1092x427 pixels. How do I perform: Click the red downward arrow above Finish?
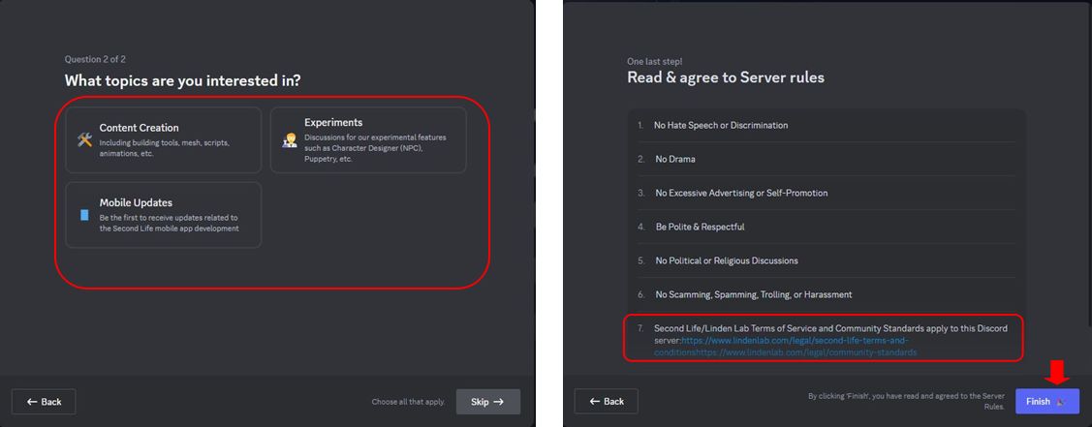[1057, 372]
